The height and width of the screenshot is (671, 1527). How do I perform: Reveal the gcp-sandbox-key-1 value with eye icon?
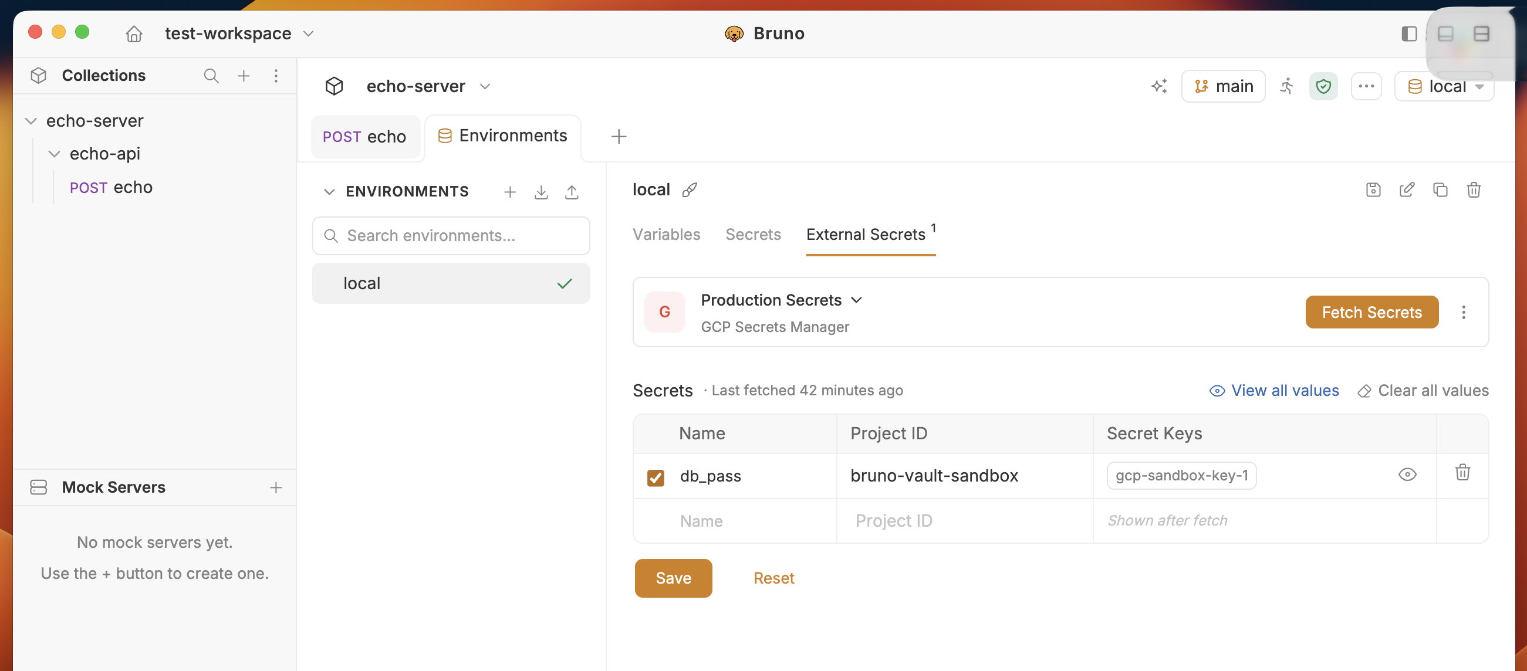click(1407, 475)
